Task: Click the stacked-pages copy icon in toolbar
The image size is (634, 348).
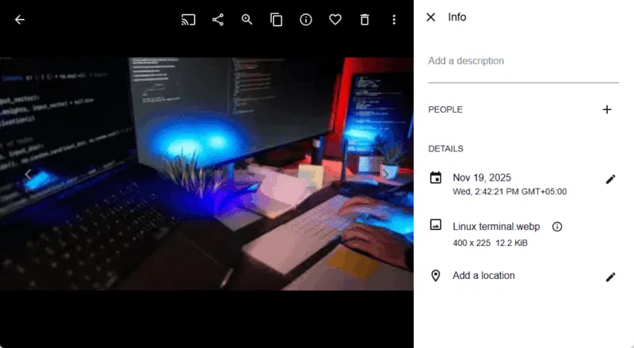Action: click(x=277, y=20)
